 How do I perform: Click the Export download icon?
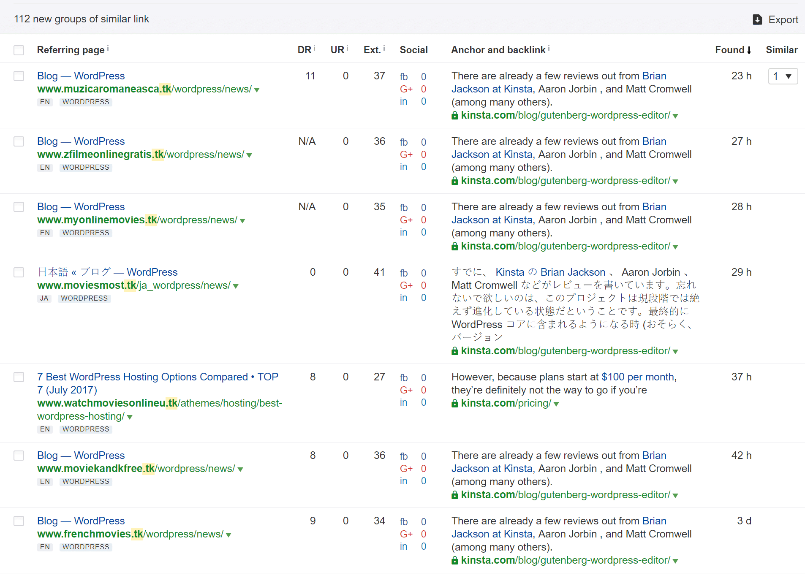tap(757, 19)
